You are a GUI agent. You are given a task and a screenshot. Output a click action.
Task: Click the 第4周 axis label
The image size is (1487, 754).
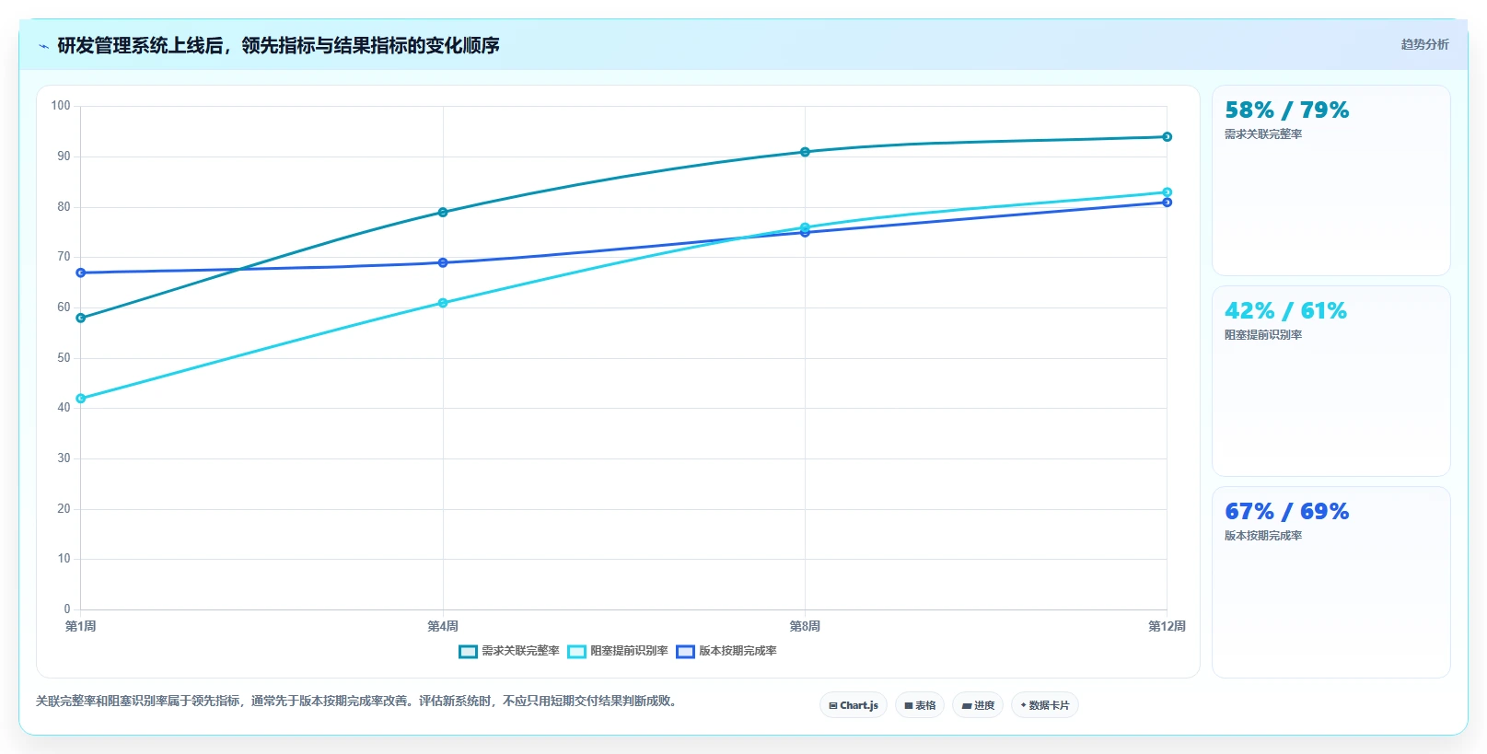(443, 626)
